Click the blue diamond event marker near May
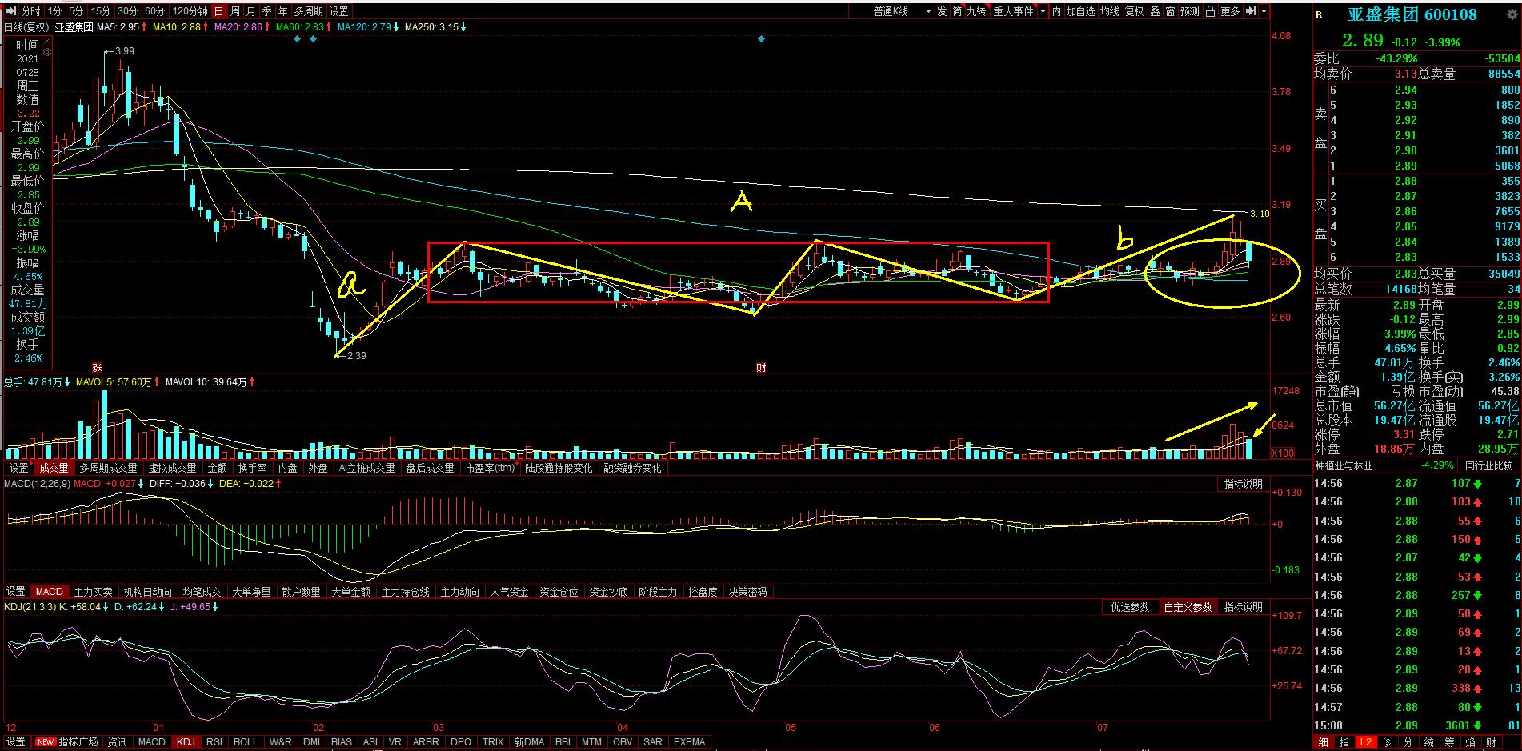This screenshot has height=751, width=1522. click(x=761, y=38)
